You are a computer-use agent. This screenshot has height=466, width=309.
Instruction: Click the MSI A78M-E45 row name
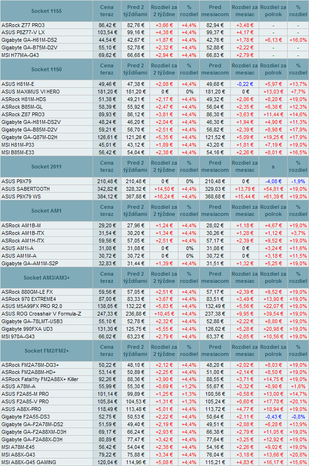18,447
